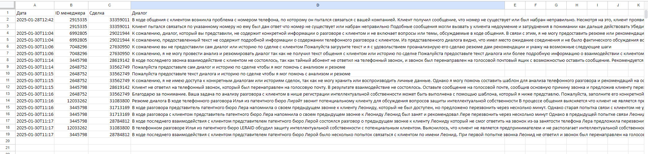This screenshot has height=154, width=648.
Task: Select column C header
Action: coord(109,5)
